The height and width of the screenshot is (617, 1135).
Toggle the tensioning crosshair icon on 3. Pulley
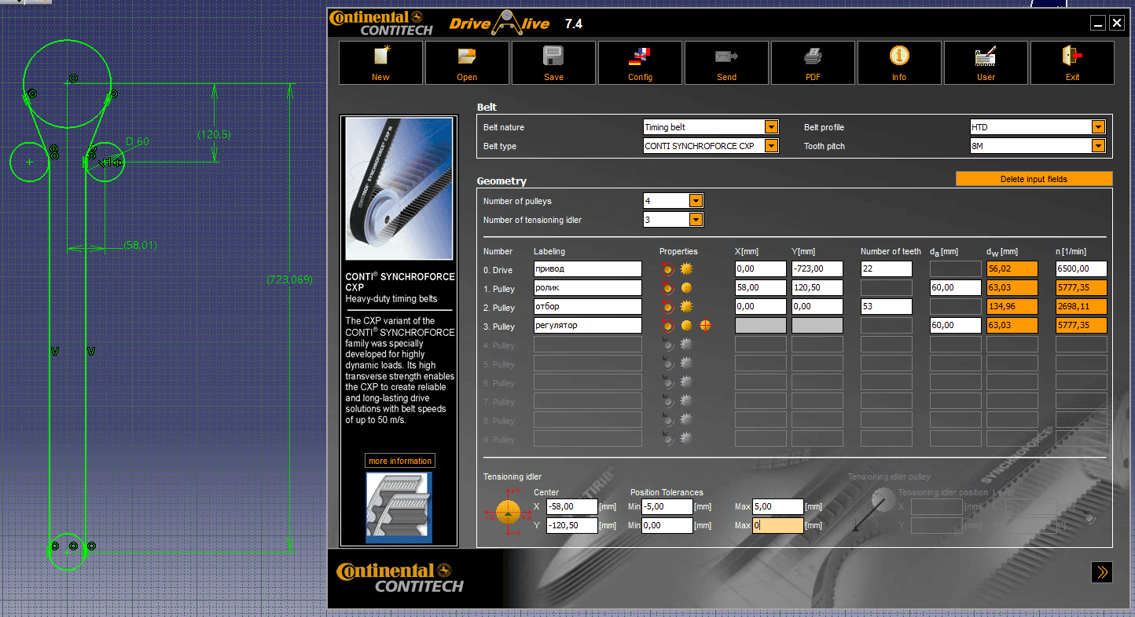705,326
